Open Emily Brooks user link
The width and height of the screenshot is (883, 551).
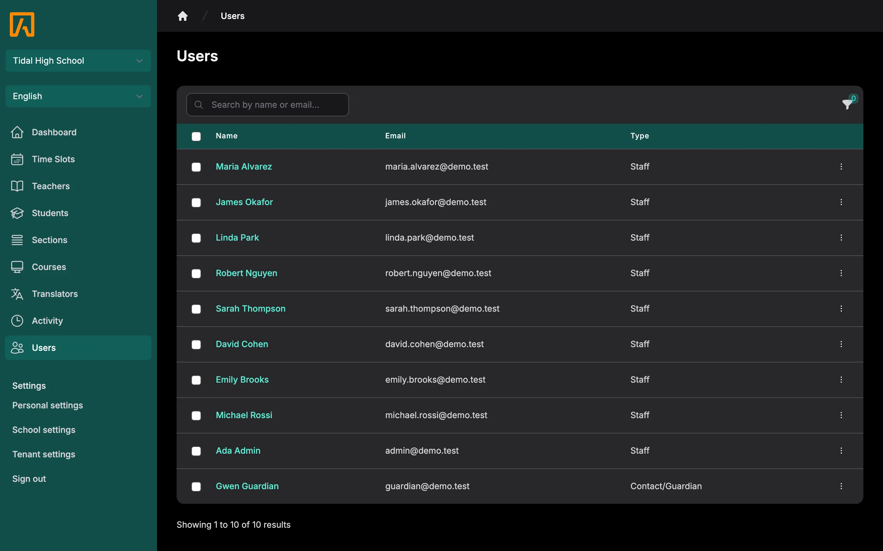(242, 380)
